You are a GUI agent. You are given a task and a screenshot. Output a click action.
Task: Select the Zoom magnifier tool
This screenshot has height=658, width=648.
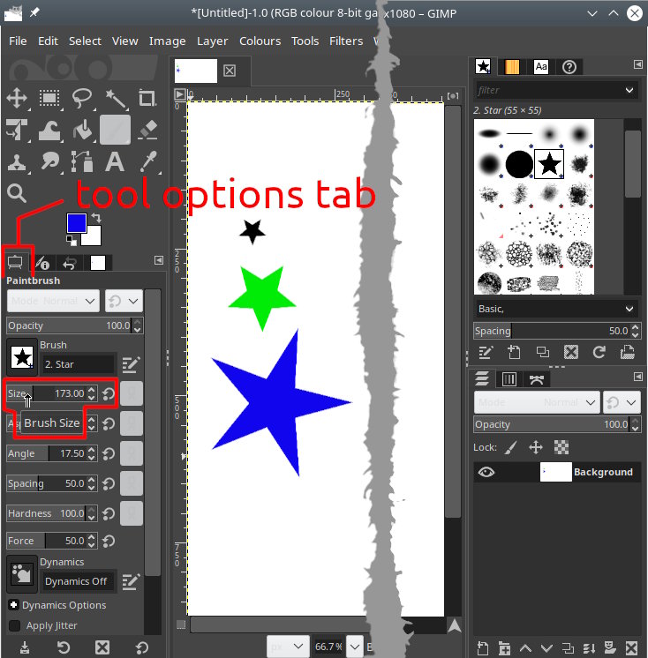[17, 193]
